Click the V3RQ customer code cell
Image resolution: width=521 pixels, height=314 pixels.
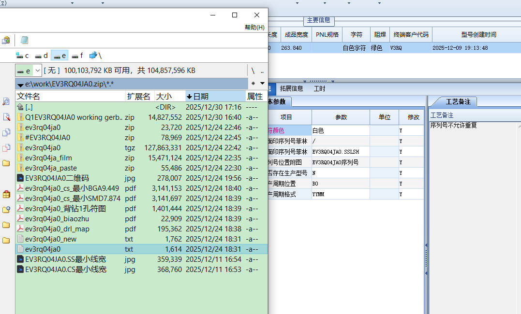tap(411, 48)
